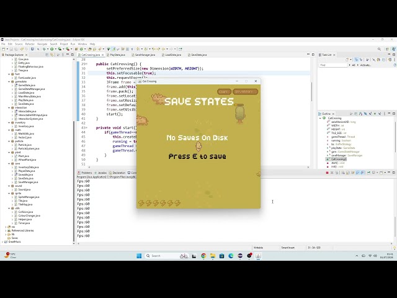This screenshot has height=298, width=397.
Task: Open the Declaration tab
Action: [x=117, y=173]
